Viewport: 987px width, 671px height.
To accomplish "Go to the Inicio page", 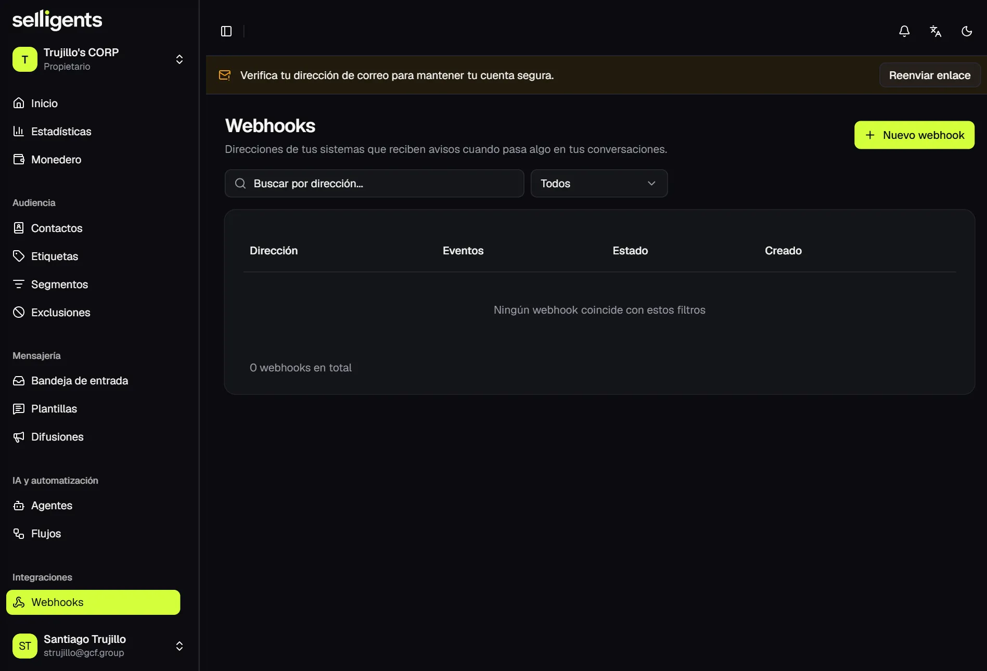I will tap(93, 103).
